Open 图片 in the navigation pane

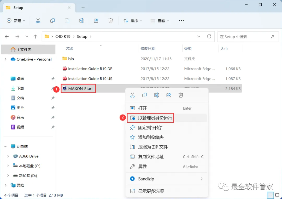coord(20,108)
